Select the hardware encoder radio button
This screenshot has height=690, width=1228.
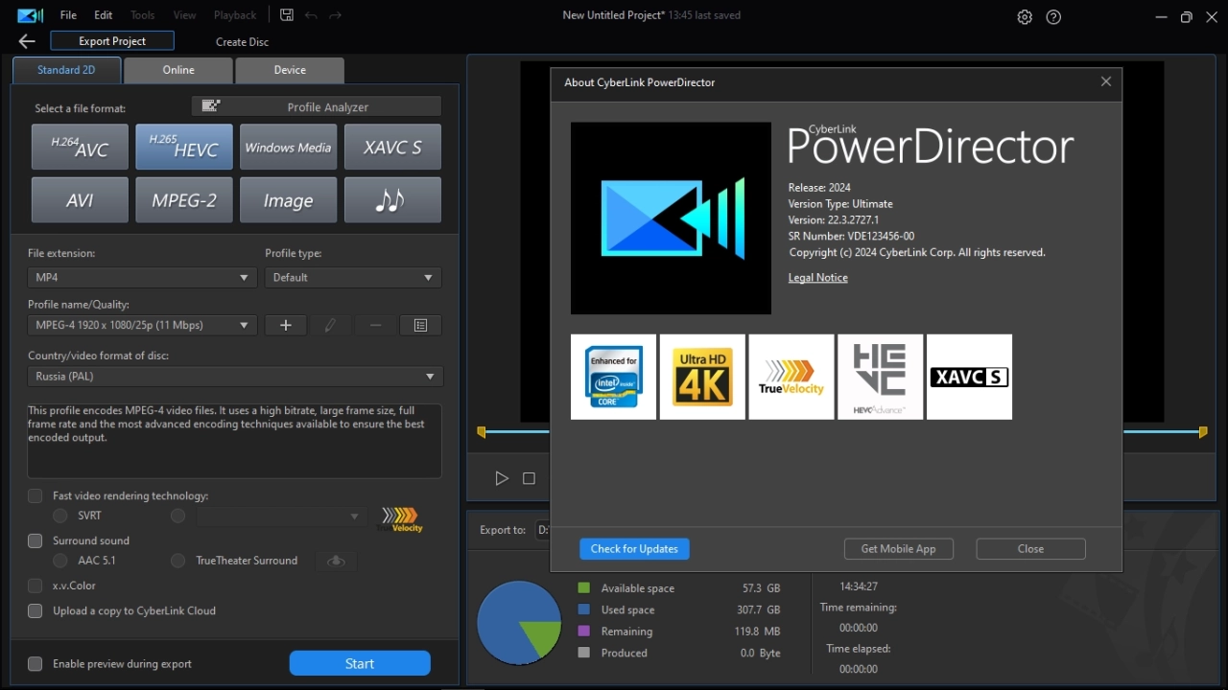(x=177, y=516)
